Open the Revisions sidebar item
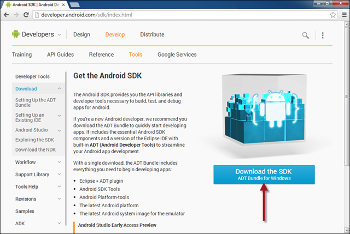This screenshot has width=350, height=234. coord(26,199)
